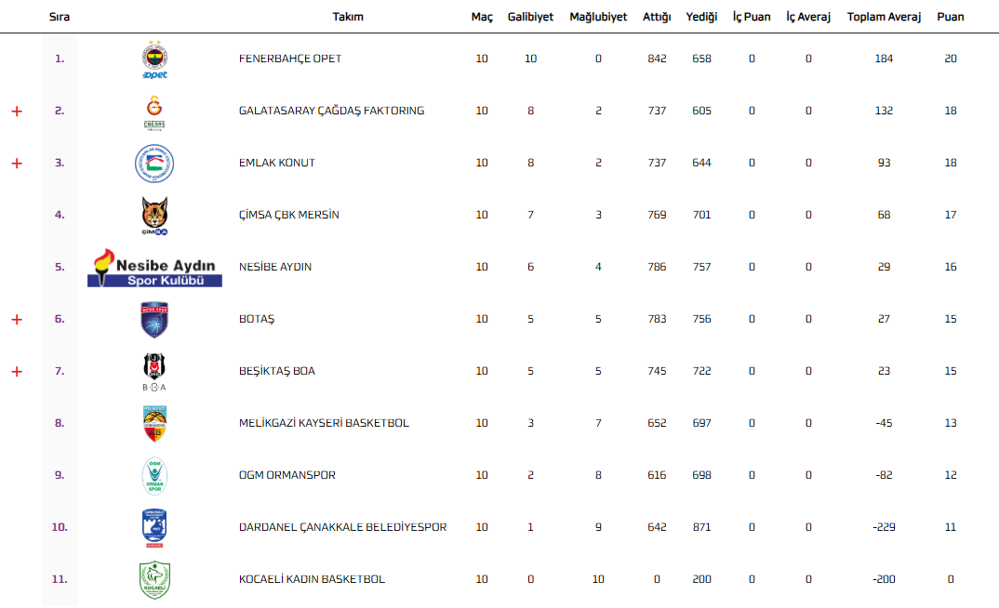Expand the Emlak Konut row plus sign

click(16, 164)
